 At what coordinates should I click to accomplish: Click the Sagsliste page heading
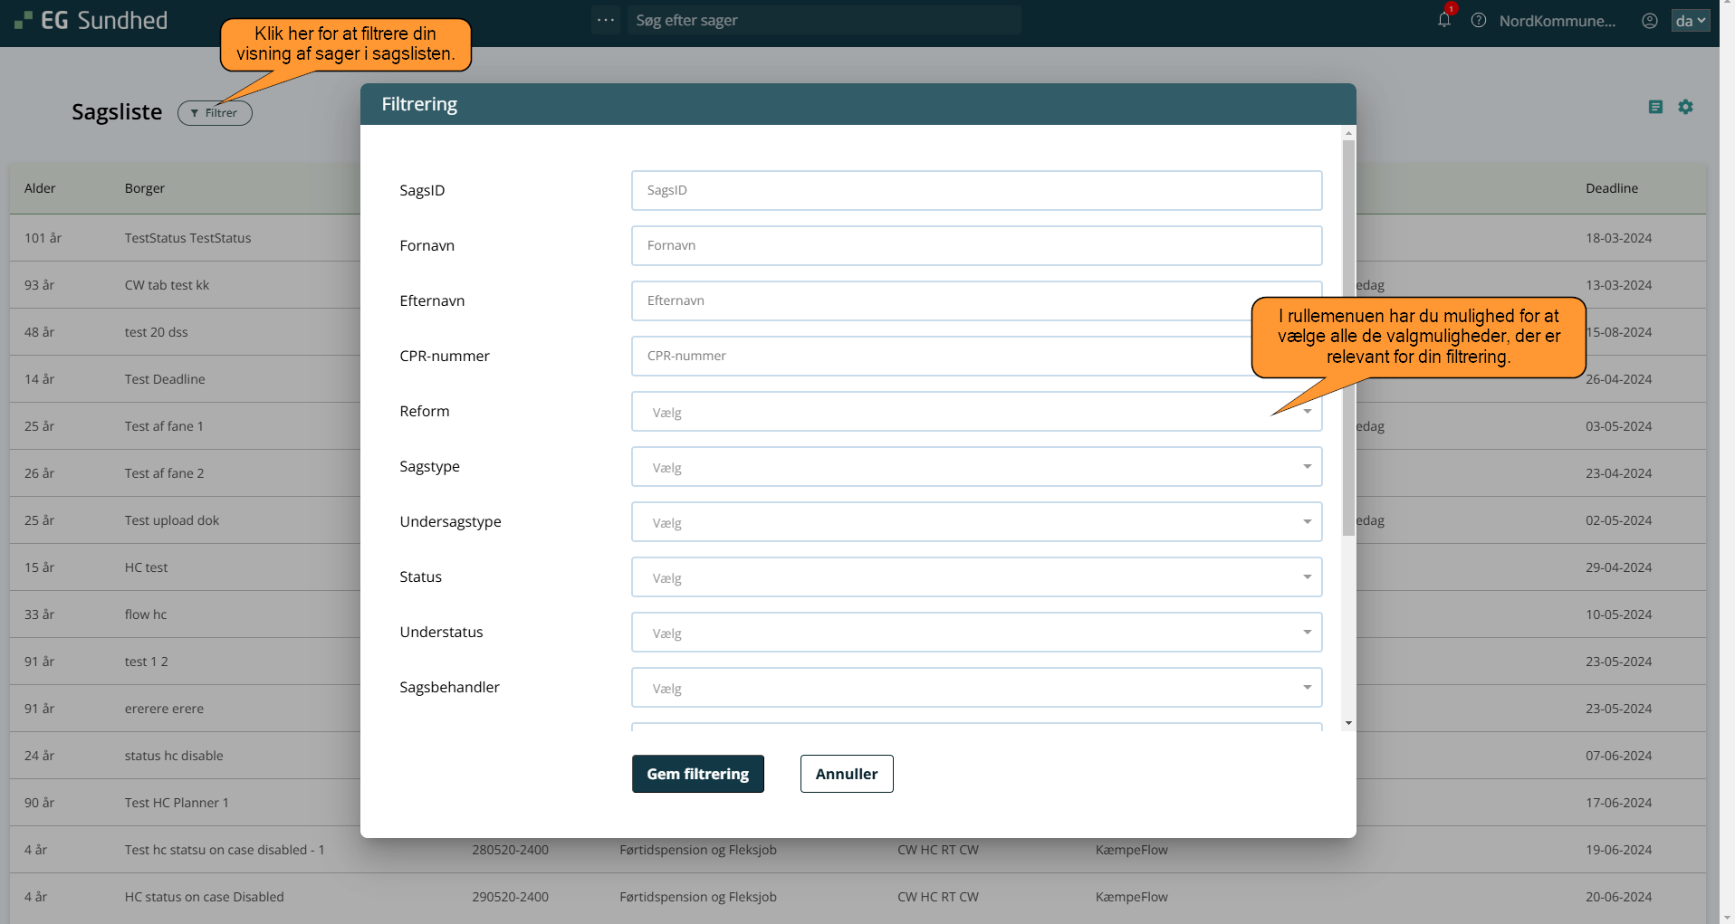click(x=117, y=112)
